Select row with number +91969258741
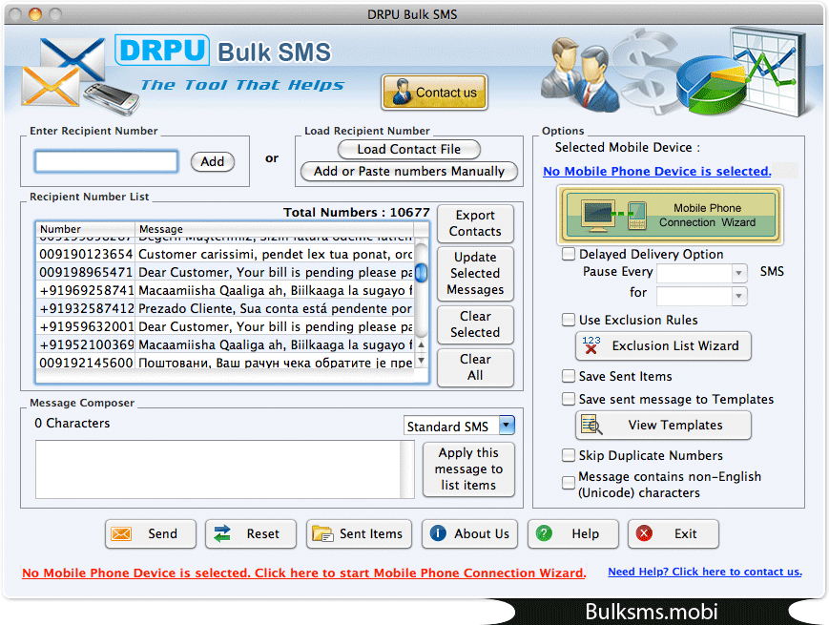 225,290
